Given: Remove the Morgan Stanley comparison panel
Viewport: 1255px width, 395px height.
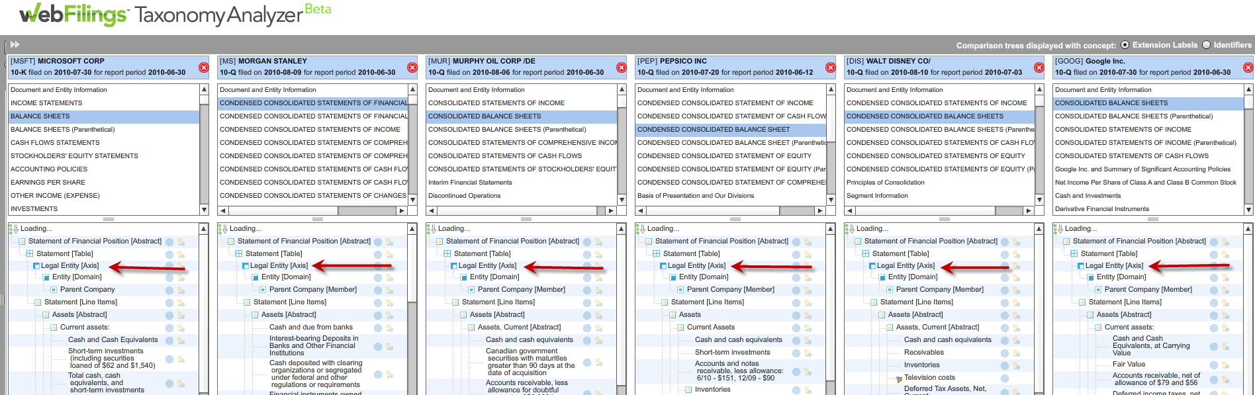Looking at the screenshot, I should (412, 67).
